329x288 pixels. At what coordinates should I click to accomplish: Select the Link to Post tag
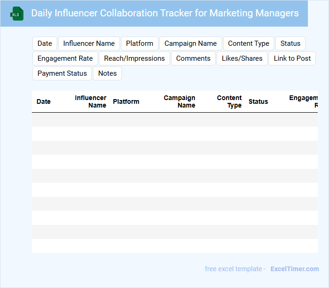292,58
